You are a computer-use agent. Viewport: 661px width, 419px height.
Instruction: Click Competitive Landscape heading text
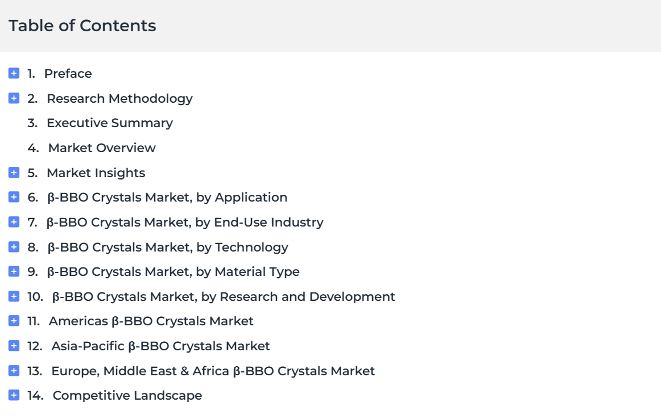coord(127,396)
